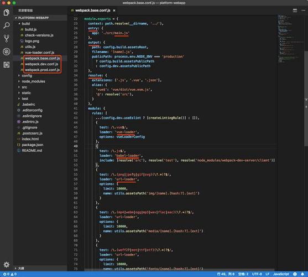The width and height of the screenshot is (308, 277).
Task: Click the line and column position indicator
Action: [226, 274]
